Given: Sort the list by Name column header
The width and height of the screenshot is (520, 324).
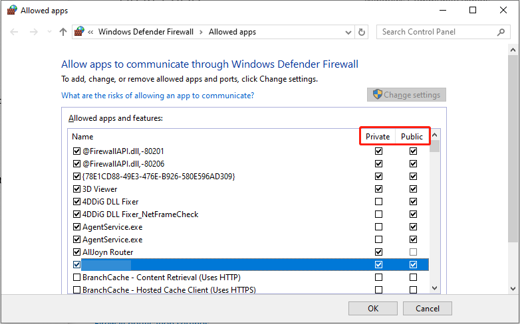Looking at the screenshot, I should [x=82, y=137].
